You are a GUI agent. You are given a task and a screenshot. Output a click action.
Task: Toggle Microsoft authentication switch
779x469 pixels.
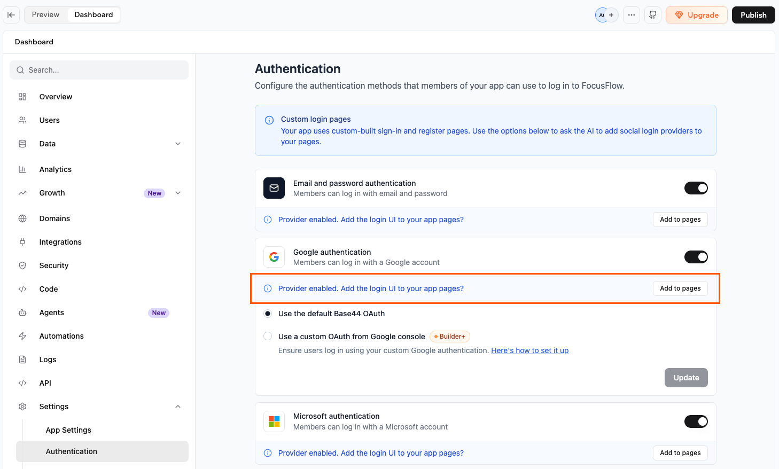(696, 421)
